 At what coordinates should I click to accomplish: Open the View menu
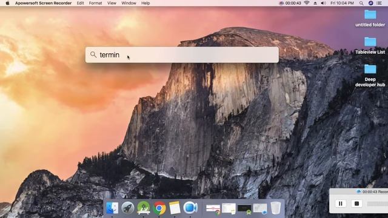[x=112, y=3]
